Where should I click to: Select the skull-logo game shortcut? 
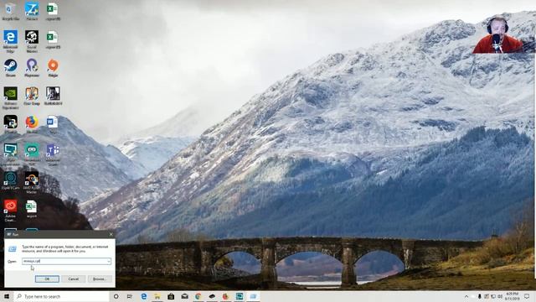tap(32, 41)
